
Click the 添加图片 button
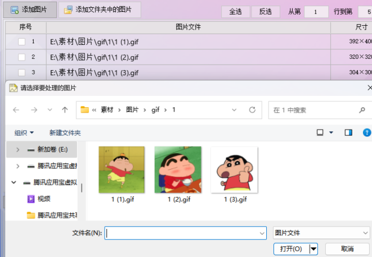point(30,10)
